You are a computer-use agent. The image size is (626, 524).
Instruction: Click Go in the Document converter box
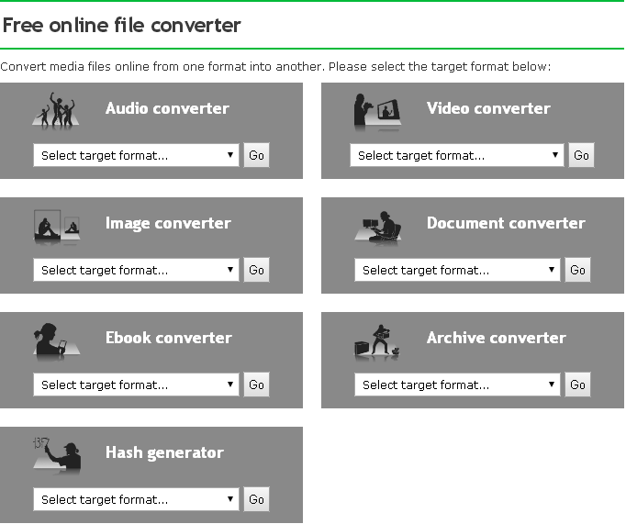(577, 270)
